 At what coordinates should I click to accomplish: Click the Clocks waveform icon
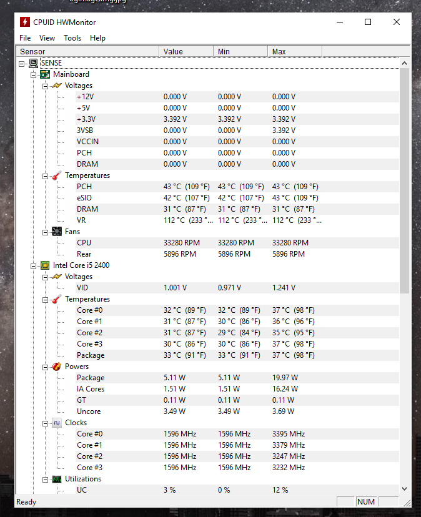[x=57, y=423]
